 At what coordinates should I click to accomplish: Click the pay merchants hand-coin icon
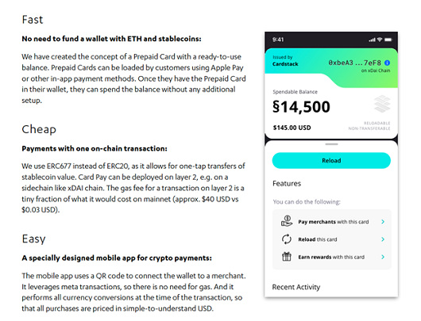[287, 221]
